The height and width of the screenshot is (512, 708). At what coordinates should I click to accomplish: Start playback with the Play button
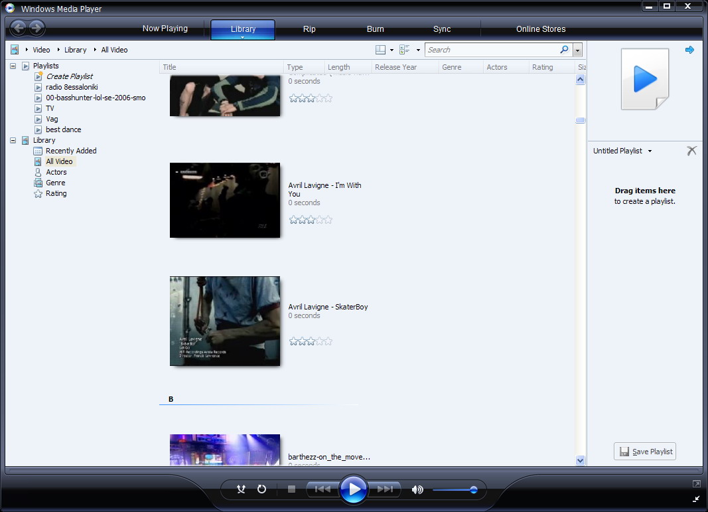(354, 489)
